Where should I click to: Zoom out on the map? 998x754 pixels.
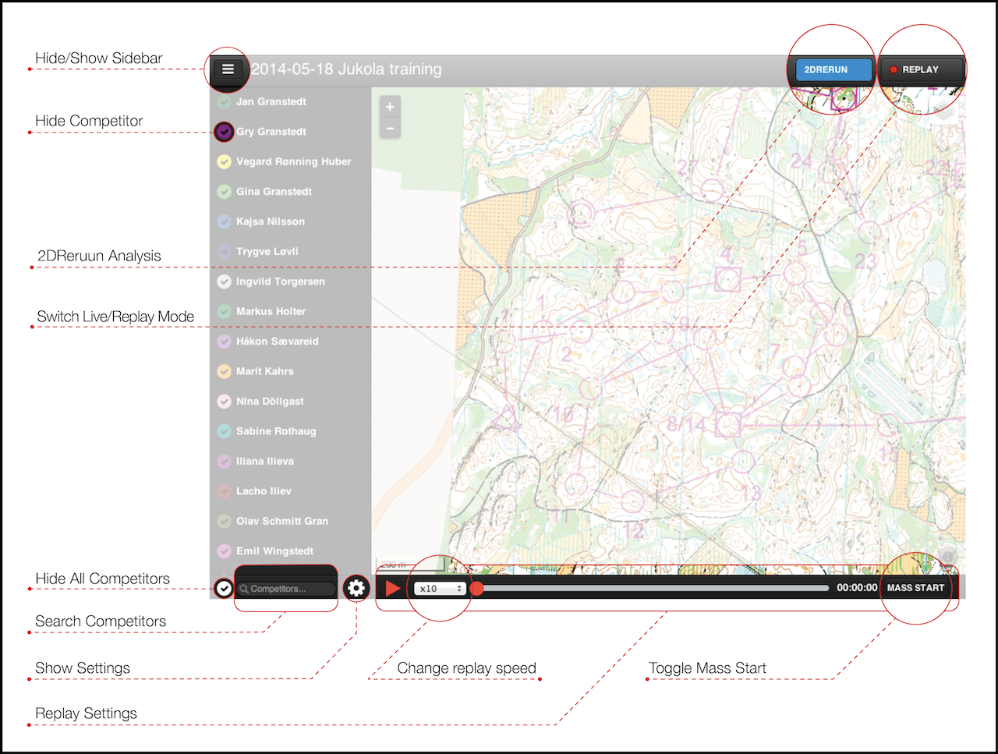[389, 128]
